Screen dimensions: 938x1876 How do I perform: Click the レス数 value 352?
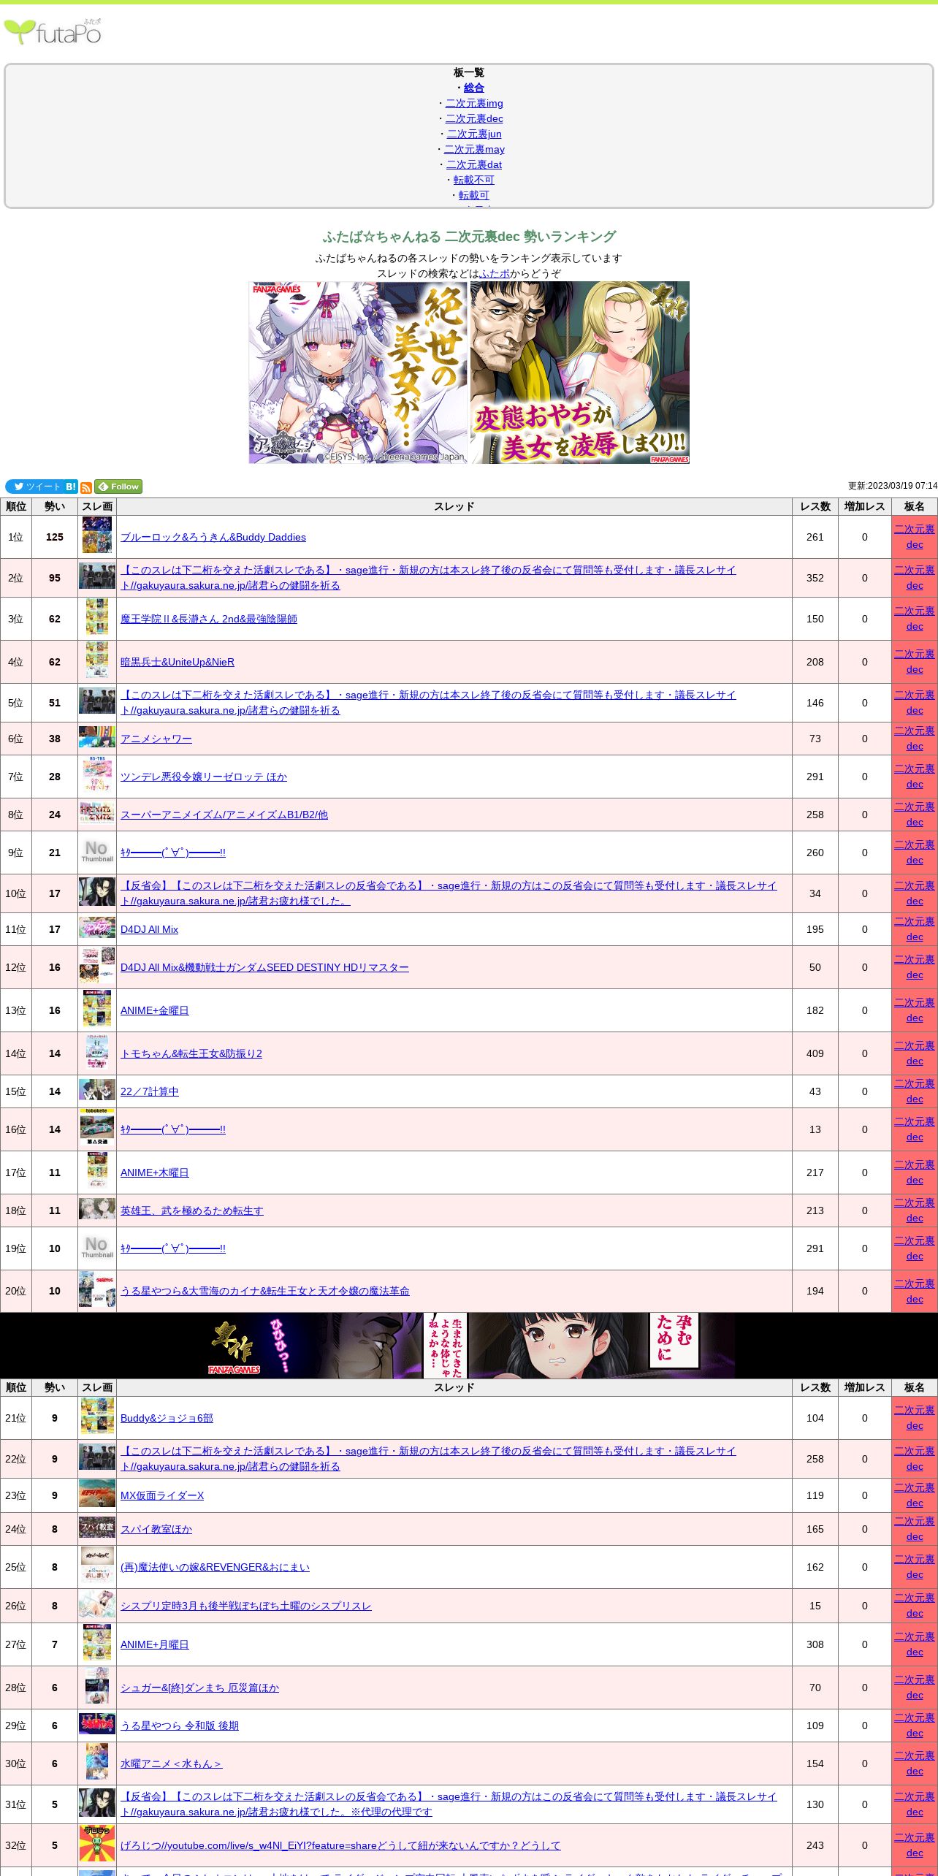tap(815, 578)
